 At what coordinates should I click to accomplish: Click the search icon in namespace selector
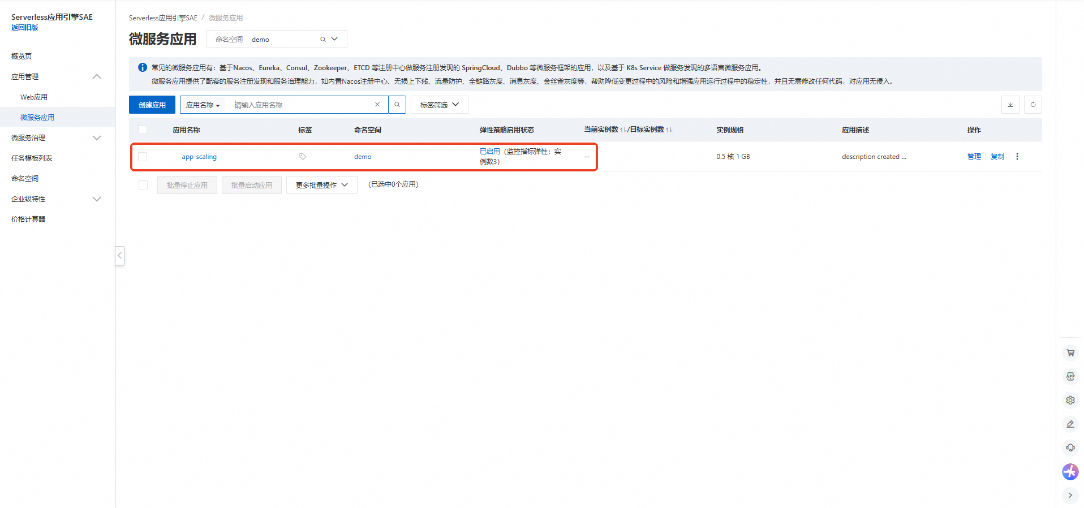click(x=323, y=40)
